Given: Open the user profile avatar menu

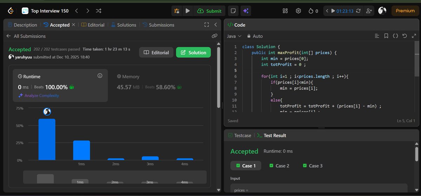Looking at the screenshot, I should [x=382, y=11].
